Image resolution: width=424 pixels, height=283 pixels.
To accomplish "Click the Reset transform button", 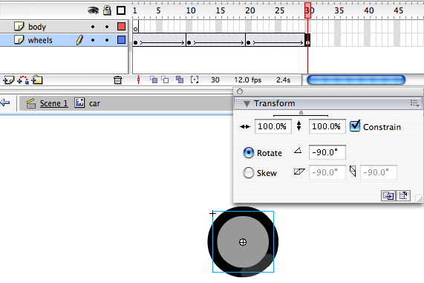I will pyautogui.click(x=403, y=195).
